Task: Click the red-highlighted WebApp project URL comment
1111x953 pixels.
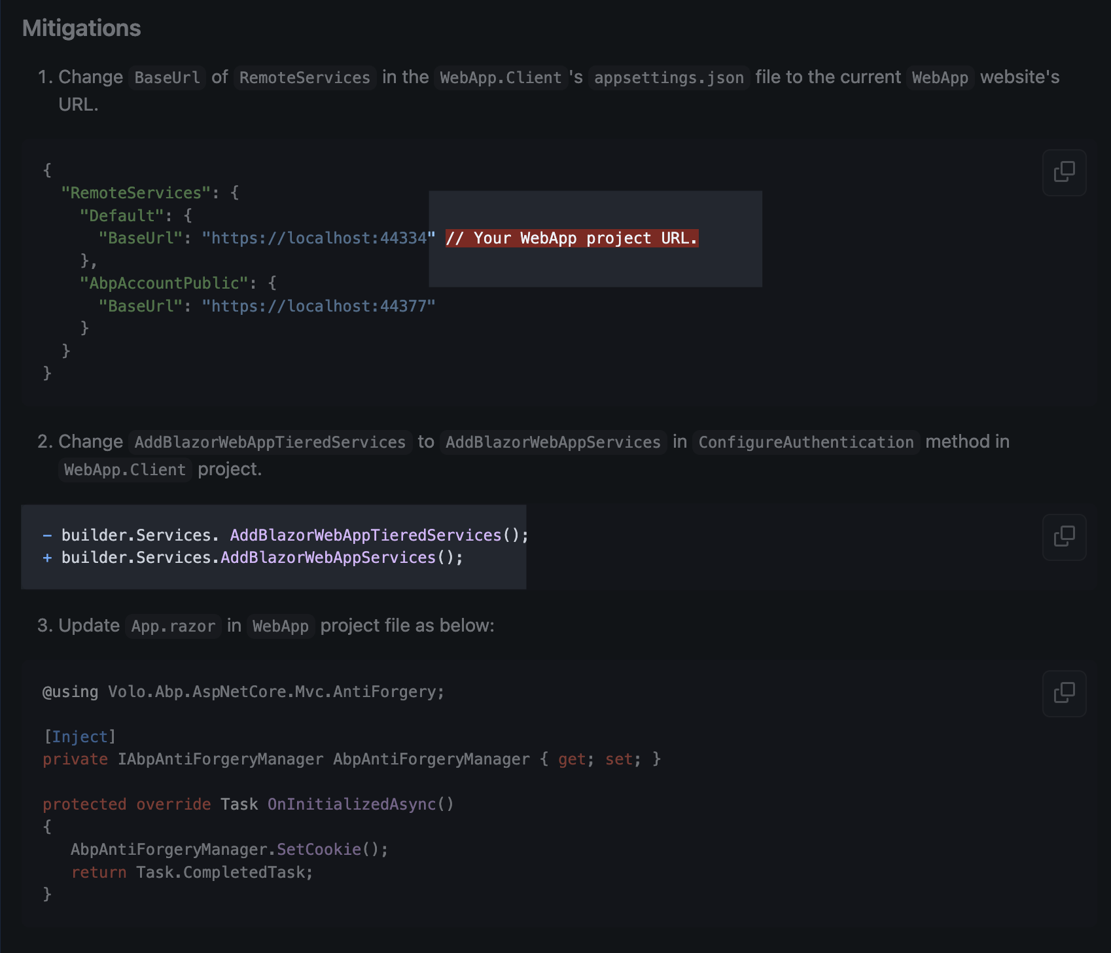Action: pyautogui.click(x=571, y=238)
